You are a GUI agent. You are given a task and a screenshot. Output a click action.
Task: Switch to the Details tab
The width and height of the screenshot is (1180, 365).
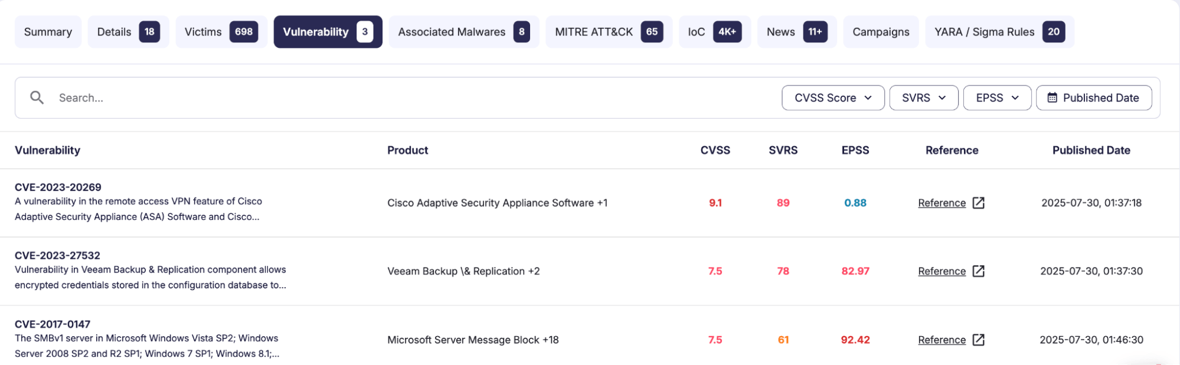128,32
